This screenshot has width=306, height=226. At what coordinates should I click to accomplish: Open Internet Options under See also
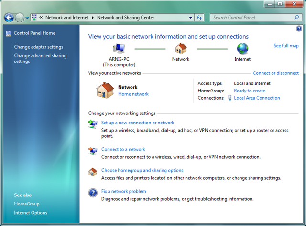pos(31,213)
